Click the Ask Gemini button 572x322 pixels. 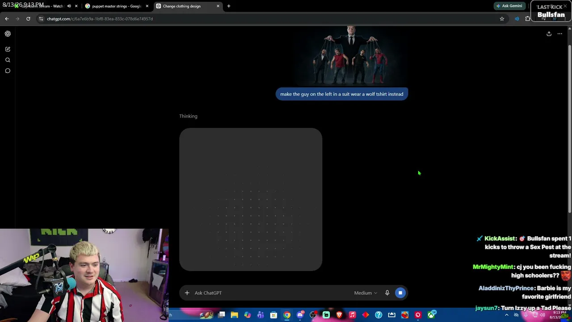point(509,6)
